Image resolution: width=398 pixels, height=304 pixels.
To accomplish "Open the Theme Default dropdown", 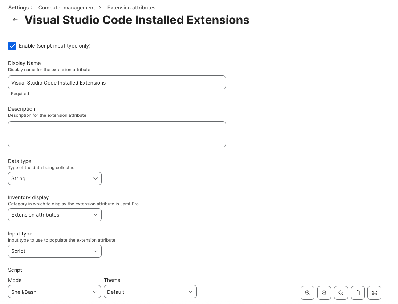I will tap(150, 292).
